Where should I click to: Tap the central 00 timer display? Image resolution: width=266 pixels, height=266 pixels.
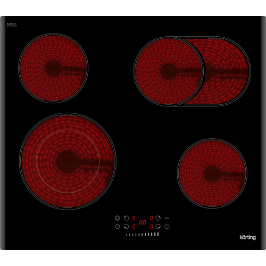(x=143, y=222)
